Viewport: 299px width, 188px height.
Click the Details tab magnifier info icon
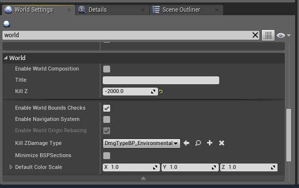pyautogui.click(x=82, y=10)
